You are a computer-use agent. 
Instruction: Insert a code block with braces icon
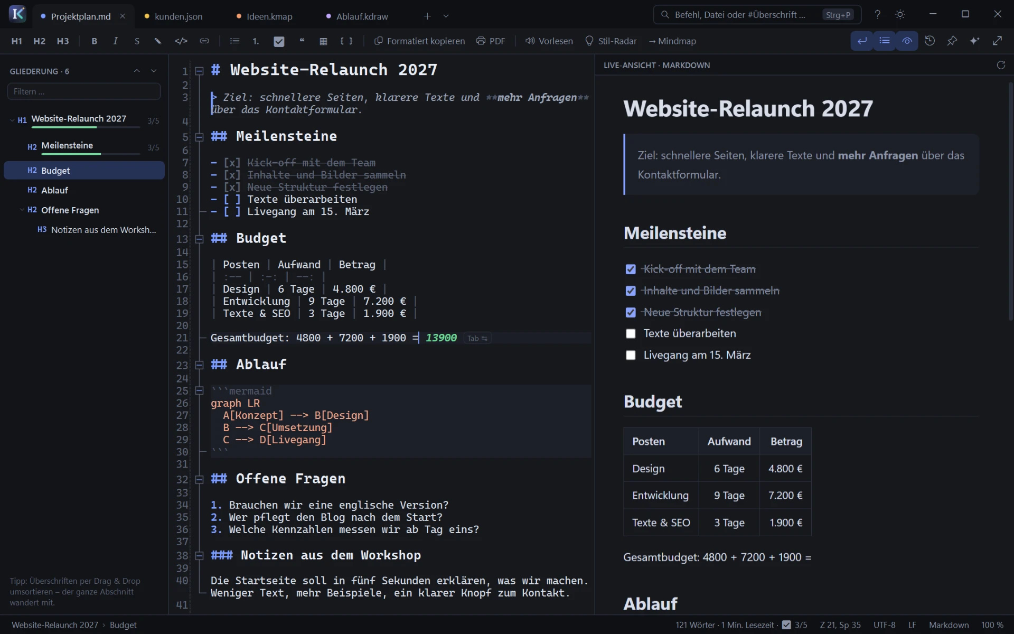[x=346, y=41]
